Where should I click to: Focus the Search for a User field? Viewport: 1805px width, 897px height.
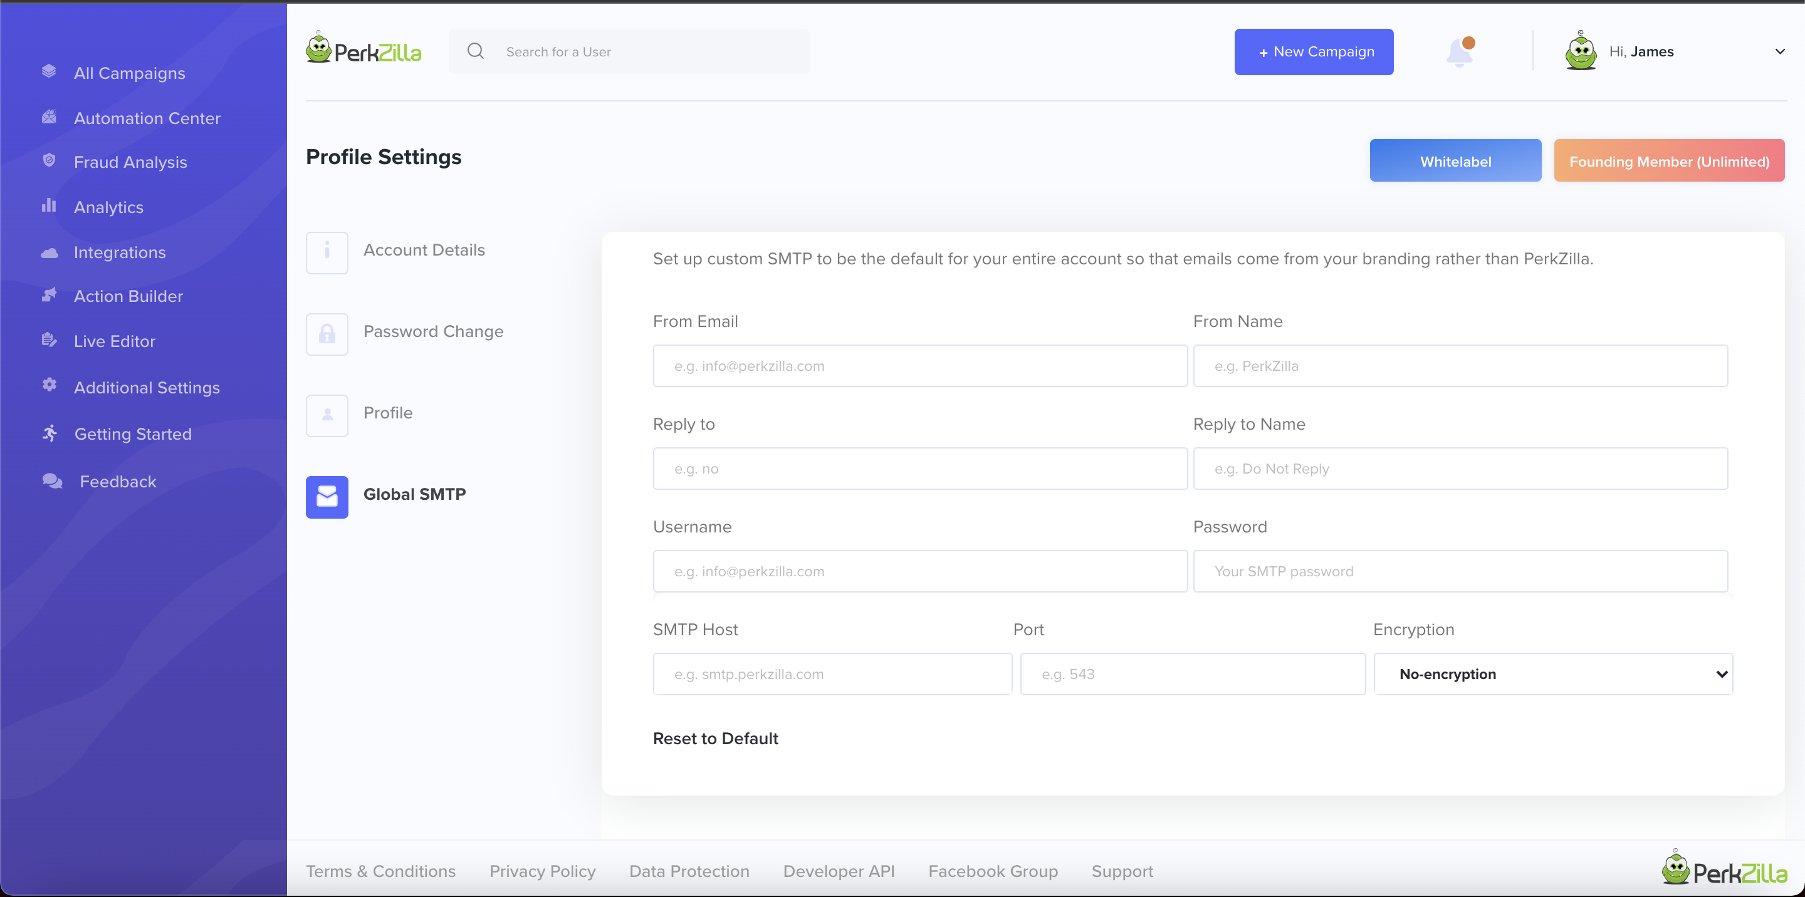pyautogui.click(x=629, y=52)
